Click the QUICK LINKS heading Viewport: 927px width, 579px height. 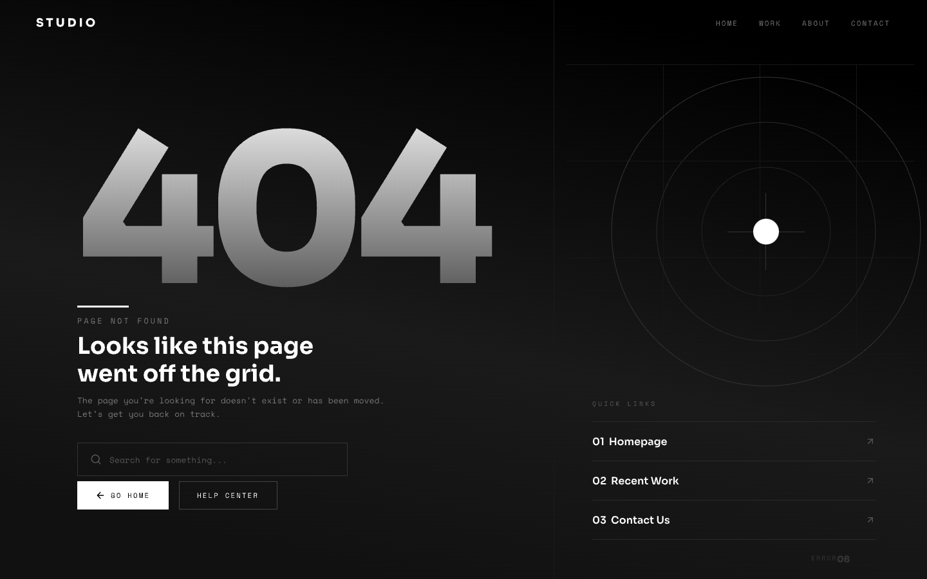coord(624,404)
